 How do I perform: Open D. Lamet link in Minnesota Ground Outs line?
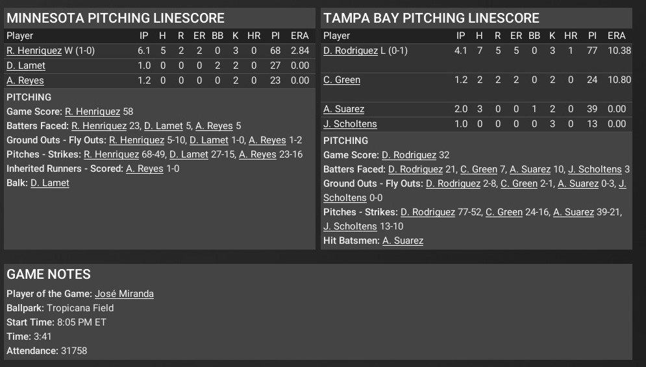click(209, 140)
